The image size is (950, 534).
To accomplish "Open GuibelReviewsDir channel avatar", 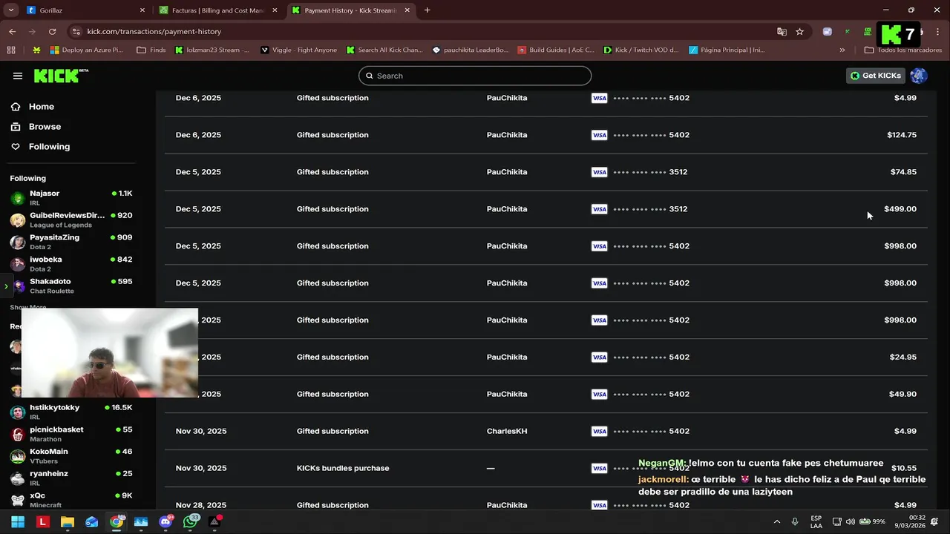I will (x=17, y=220).
